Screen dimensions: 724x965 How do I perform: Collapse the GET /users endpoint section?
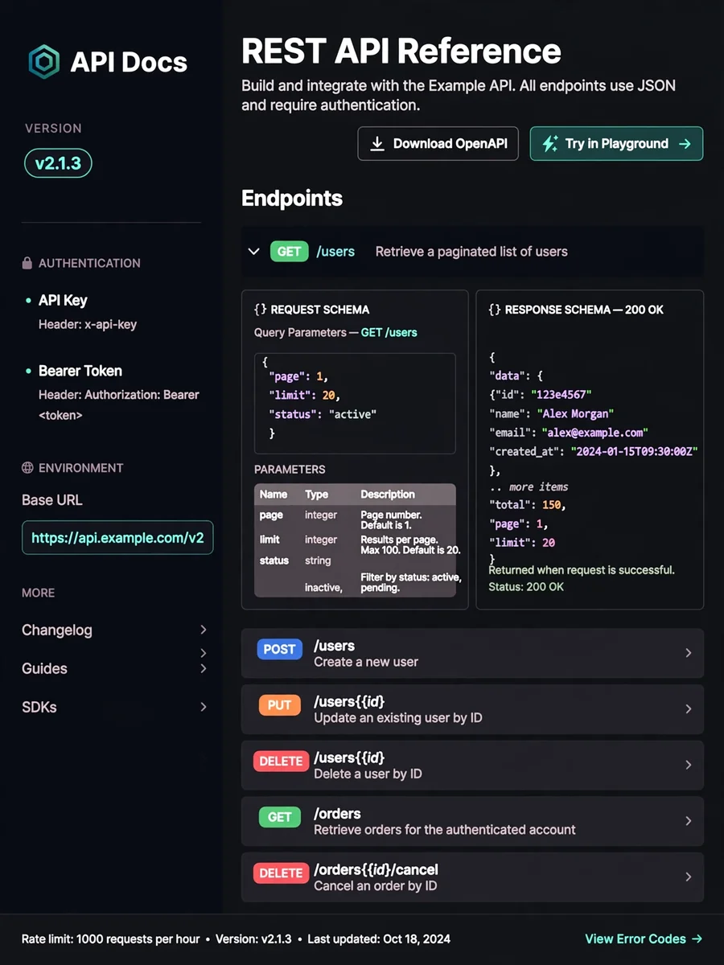254,252
